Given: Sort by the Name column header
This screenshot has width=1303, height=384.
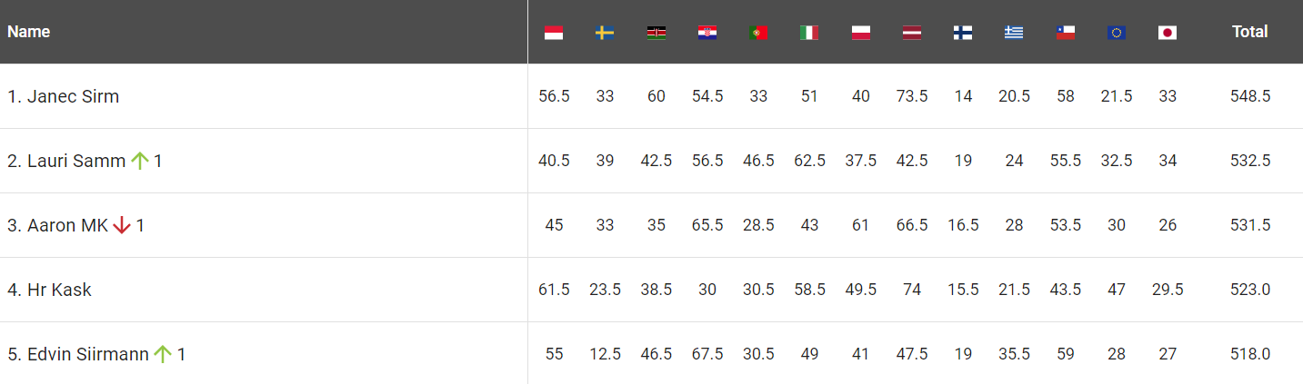Looking at the screenshot, I should click(x=29, y=32).
